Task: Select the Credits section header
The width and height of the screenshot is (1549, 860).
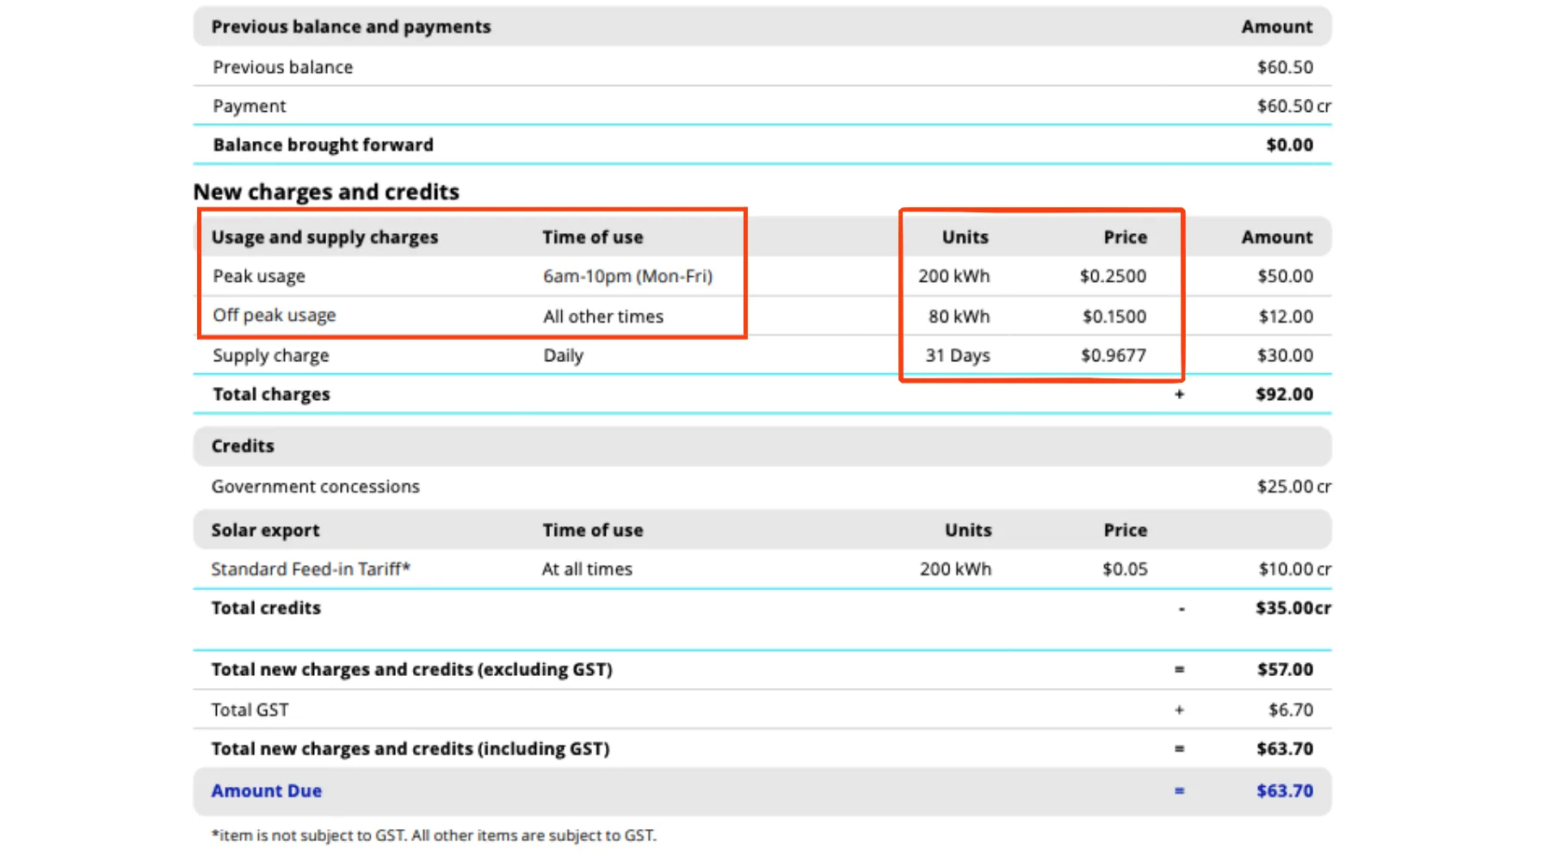Action: (243, 445)
